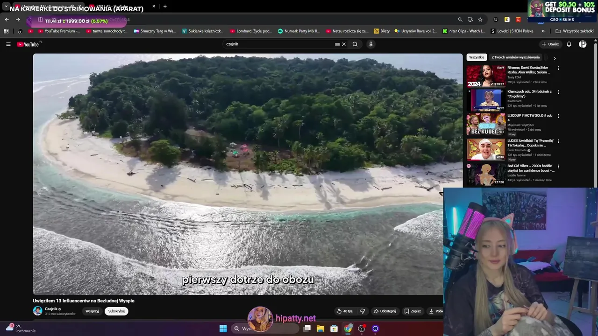Play the BEZ RUDEGO LIZODUP thumbnail
The image size is (598, 336).
point(486,124)
